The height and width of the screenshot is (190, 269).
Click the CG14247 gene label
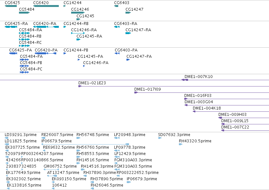coord(134,9)
